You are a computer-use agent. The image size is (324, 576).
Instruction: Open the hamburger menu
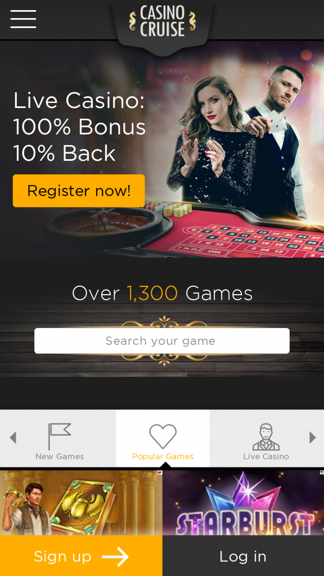[x=23, y=19]
